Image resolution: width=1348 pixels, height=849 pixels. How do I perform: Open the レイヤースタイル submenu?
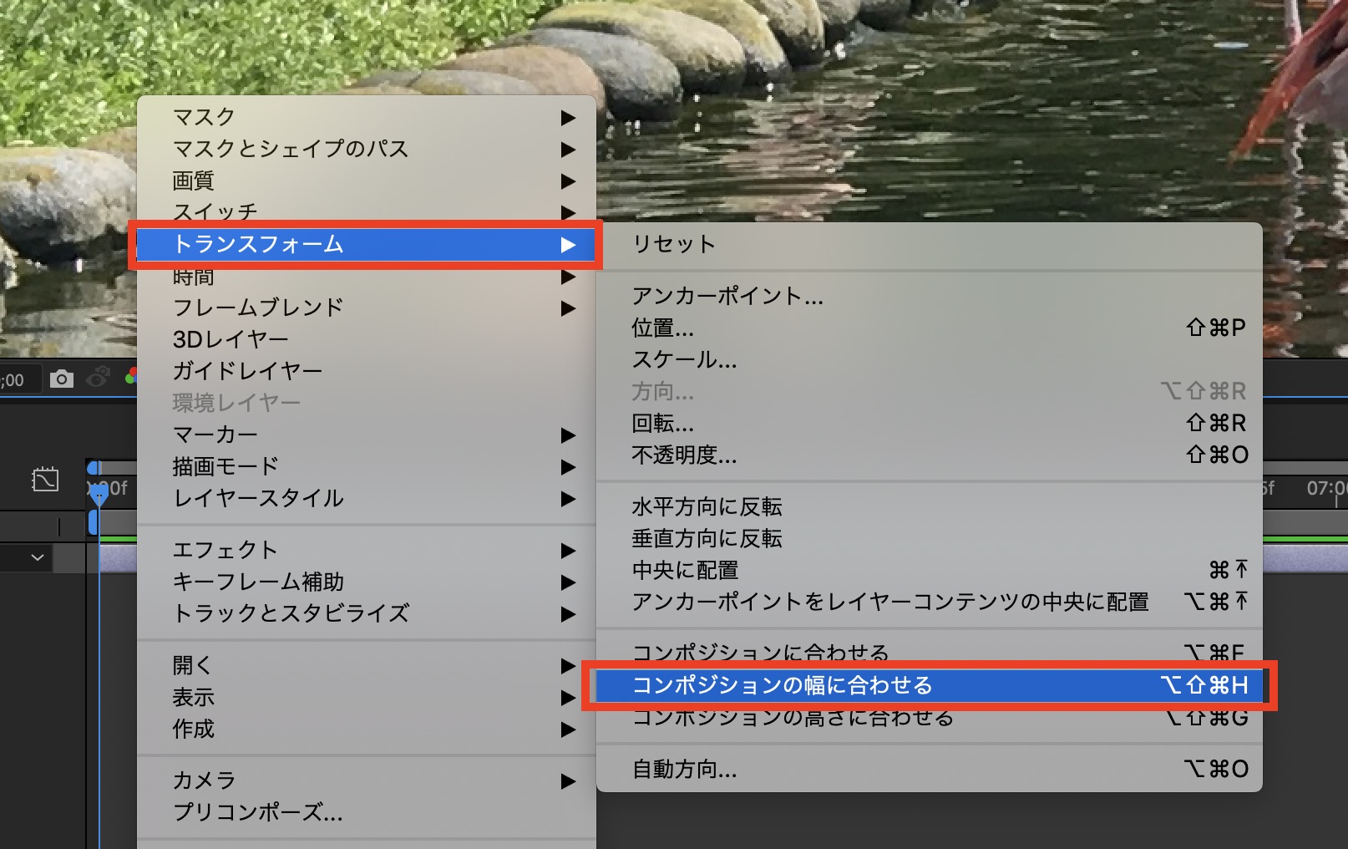(x=367, y=498)
